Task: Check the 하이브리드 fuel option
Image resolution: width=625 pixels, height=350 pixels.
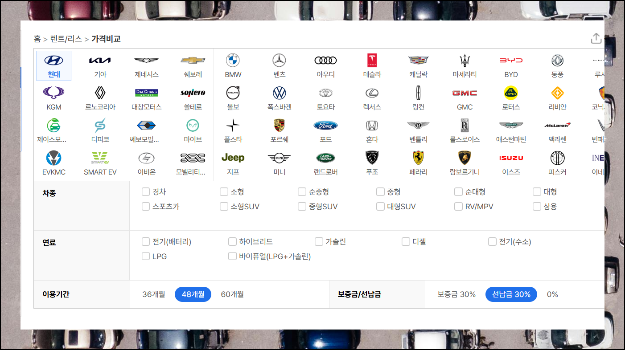Action: coord(232,242)
